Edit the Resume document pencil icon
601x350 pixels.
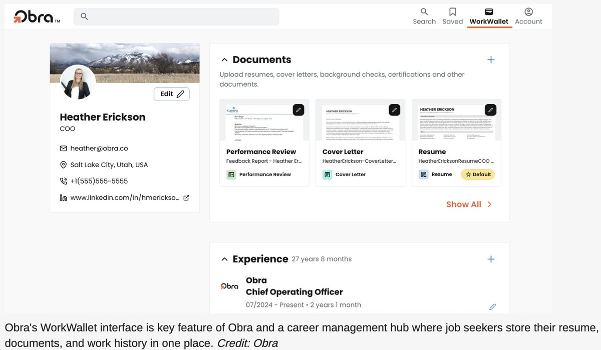point(490,110)
